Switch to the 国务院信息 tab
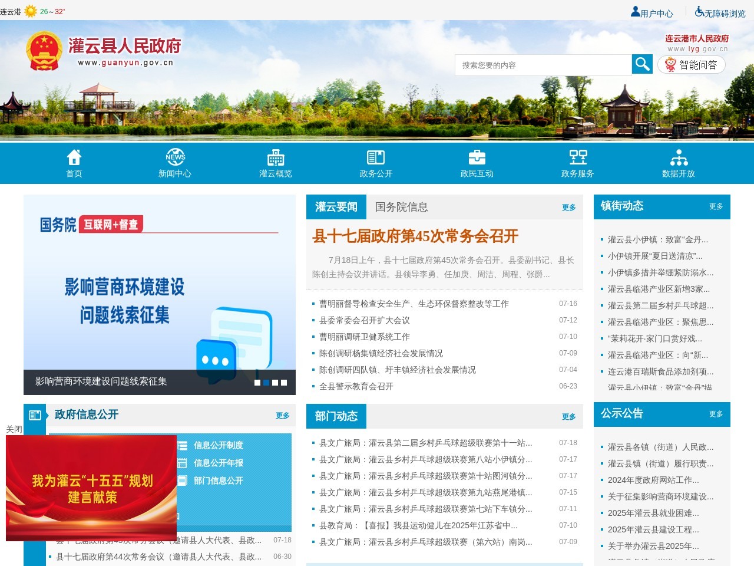Image resolution: width=754 pixels, height=566 pixels. 401,207
